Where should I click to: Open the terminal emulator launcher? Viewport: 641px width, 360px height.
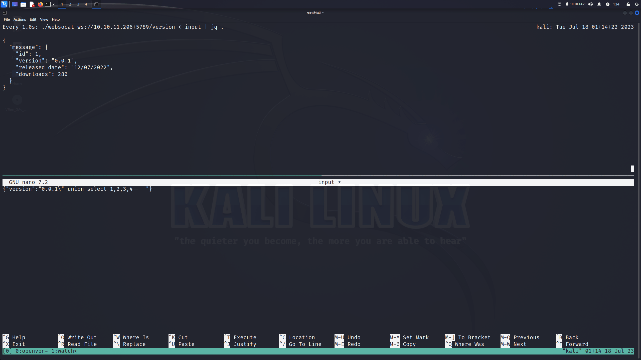[48, 4]
